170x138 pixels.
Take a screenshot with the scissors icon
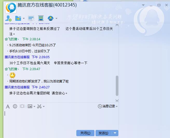39,106
